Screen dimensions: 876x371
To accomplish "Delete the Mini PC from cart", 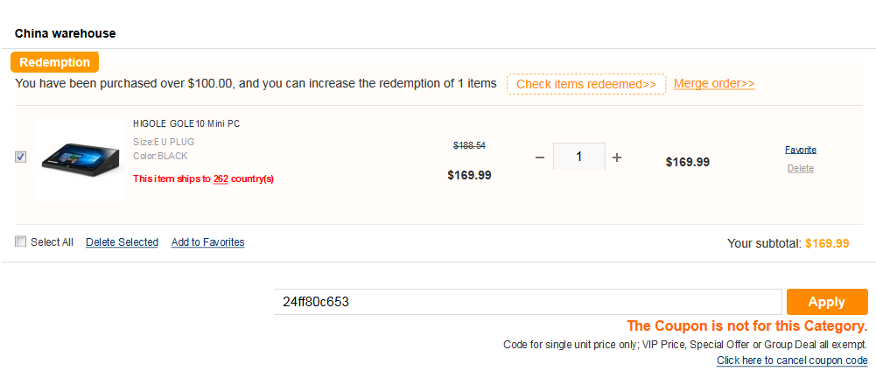I will [801, 168].
